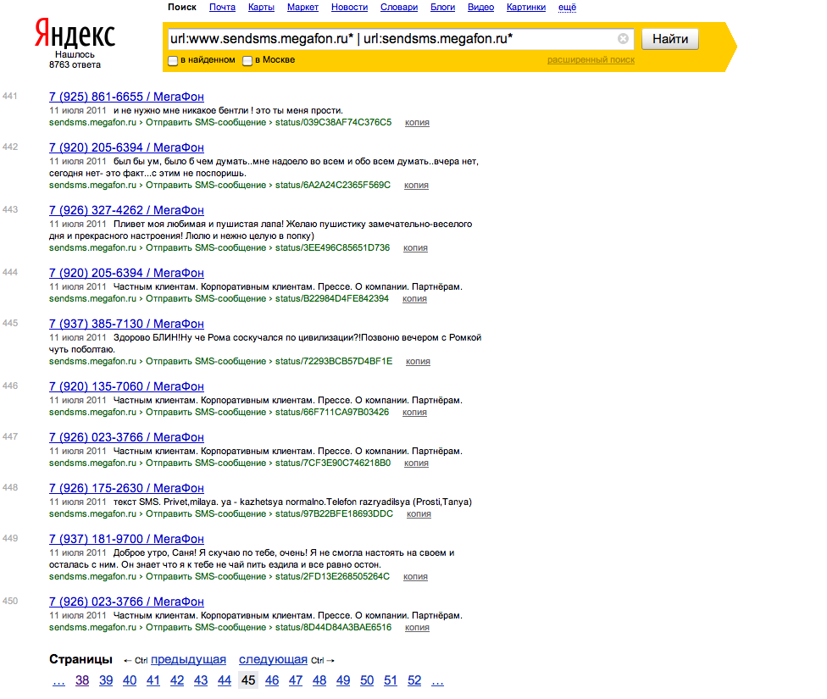
Task: Open the Маркет menu link
Action: click(x=302, y=8)
